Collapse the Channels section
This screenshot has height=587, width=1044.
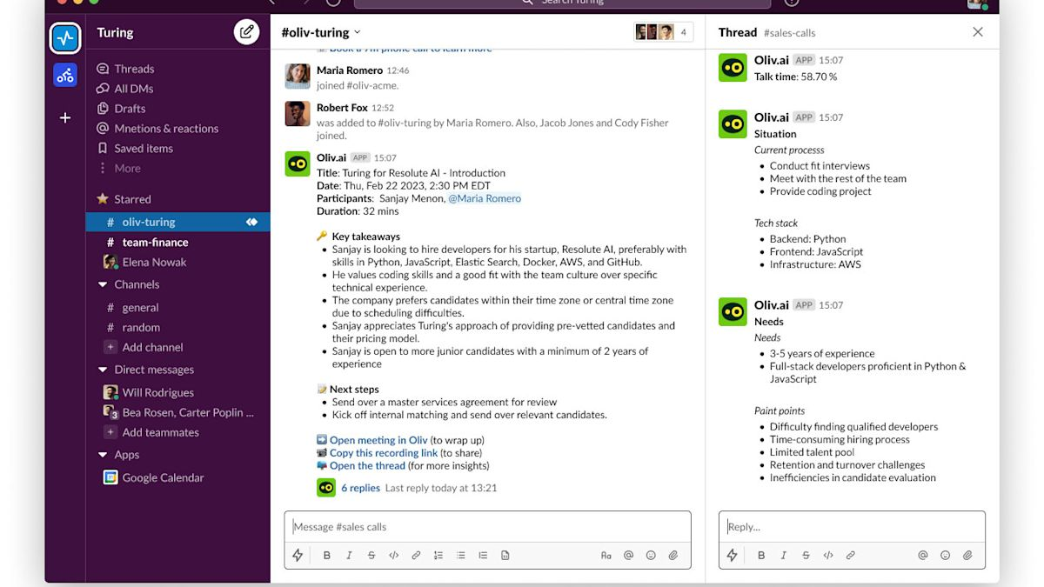coord(104,284)
